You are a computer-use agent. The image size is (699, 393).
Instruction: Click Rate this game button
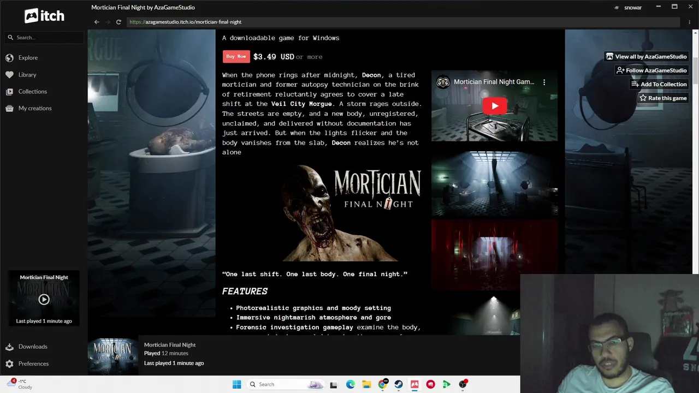[663, 98]
